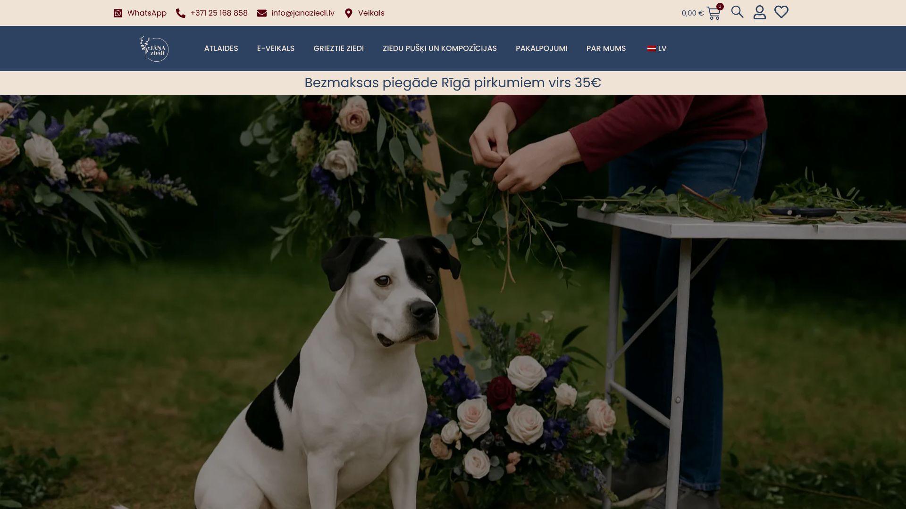Image resolution: width=906 pixels, height=509 pixels.
Task: Expand the LV language selector
Action: point(662,49)
